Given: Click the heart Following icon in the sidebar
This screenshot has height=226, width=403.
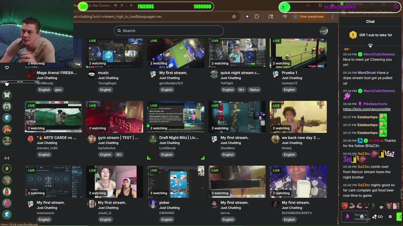Looking at the screenshot, I should tap(7, 67).
